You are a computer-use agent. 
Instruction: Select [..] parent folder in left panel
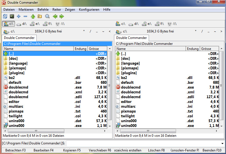pyautogui.click(x=55, y=54)
